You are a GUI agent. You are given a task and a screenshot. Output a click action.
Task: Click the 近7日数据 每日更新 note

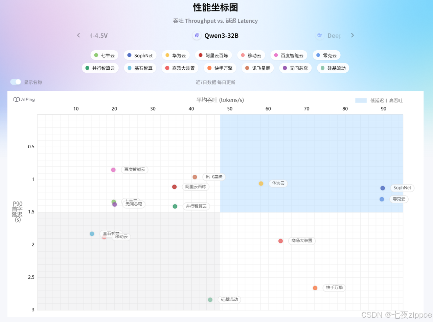click(215, 82)
